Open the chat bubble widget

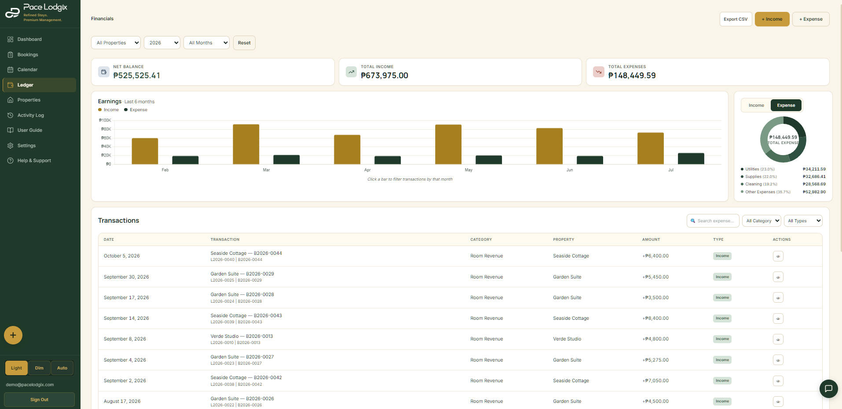pyautogui.click(x=829, y=389)
